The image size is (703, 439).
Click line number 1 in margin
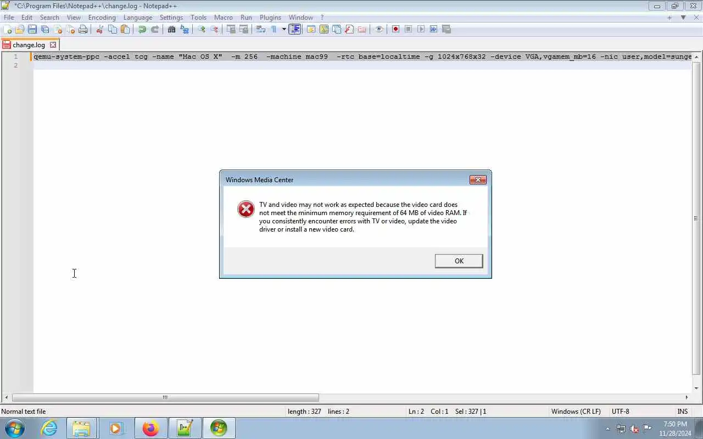[x=15, y=57]
